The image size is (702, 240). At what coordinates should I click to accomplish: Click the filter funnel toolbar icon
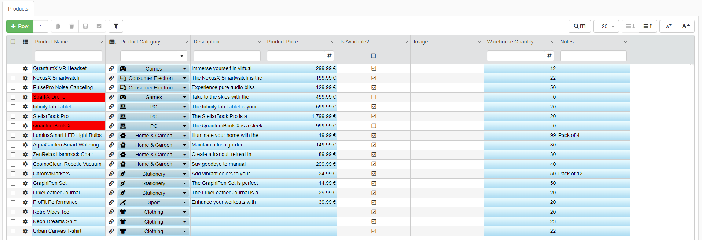[116, 26]
